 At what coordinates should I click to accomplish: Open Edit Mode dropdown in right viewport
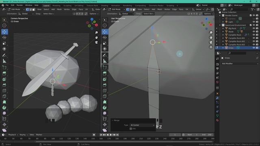click(x=117, y=9)
